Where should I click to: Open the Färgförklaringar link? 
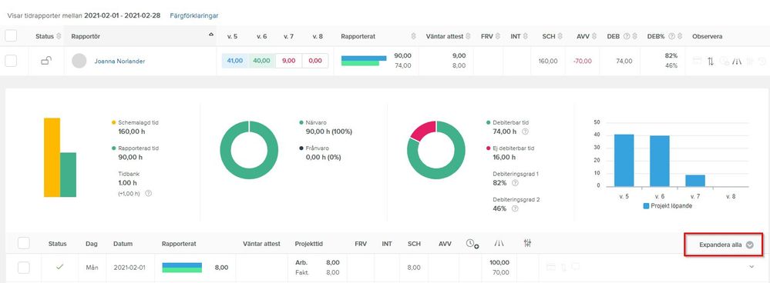pos(194,15)
